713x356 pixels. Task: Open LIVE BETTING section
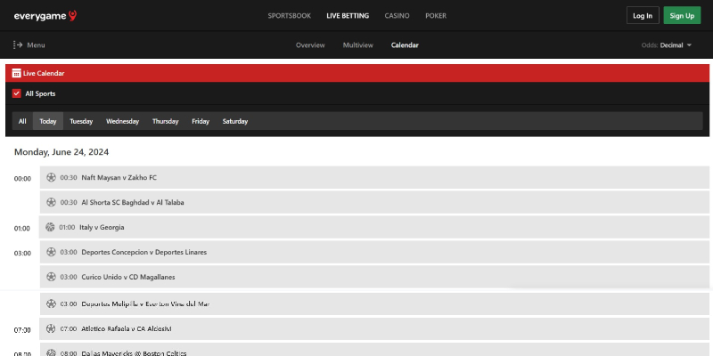pyautogui.click(x=348, y=16)
